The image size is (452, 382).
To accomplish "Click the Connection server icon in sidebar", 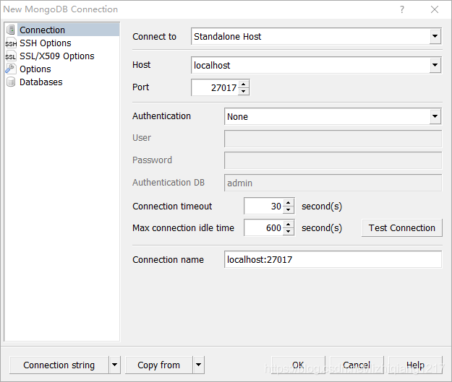I will tap(11, 30).
